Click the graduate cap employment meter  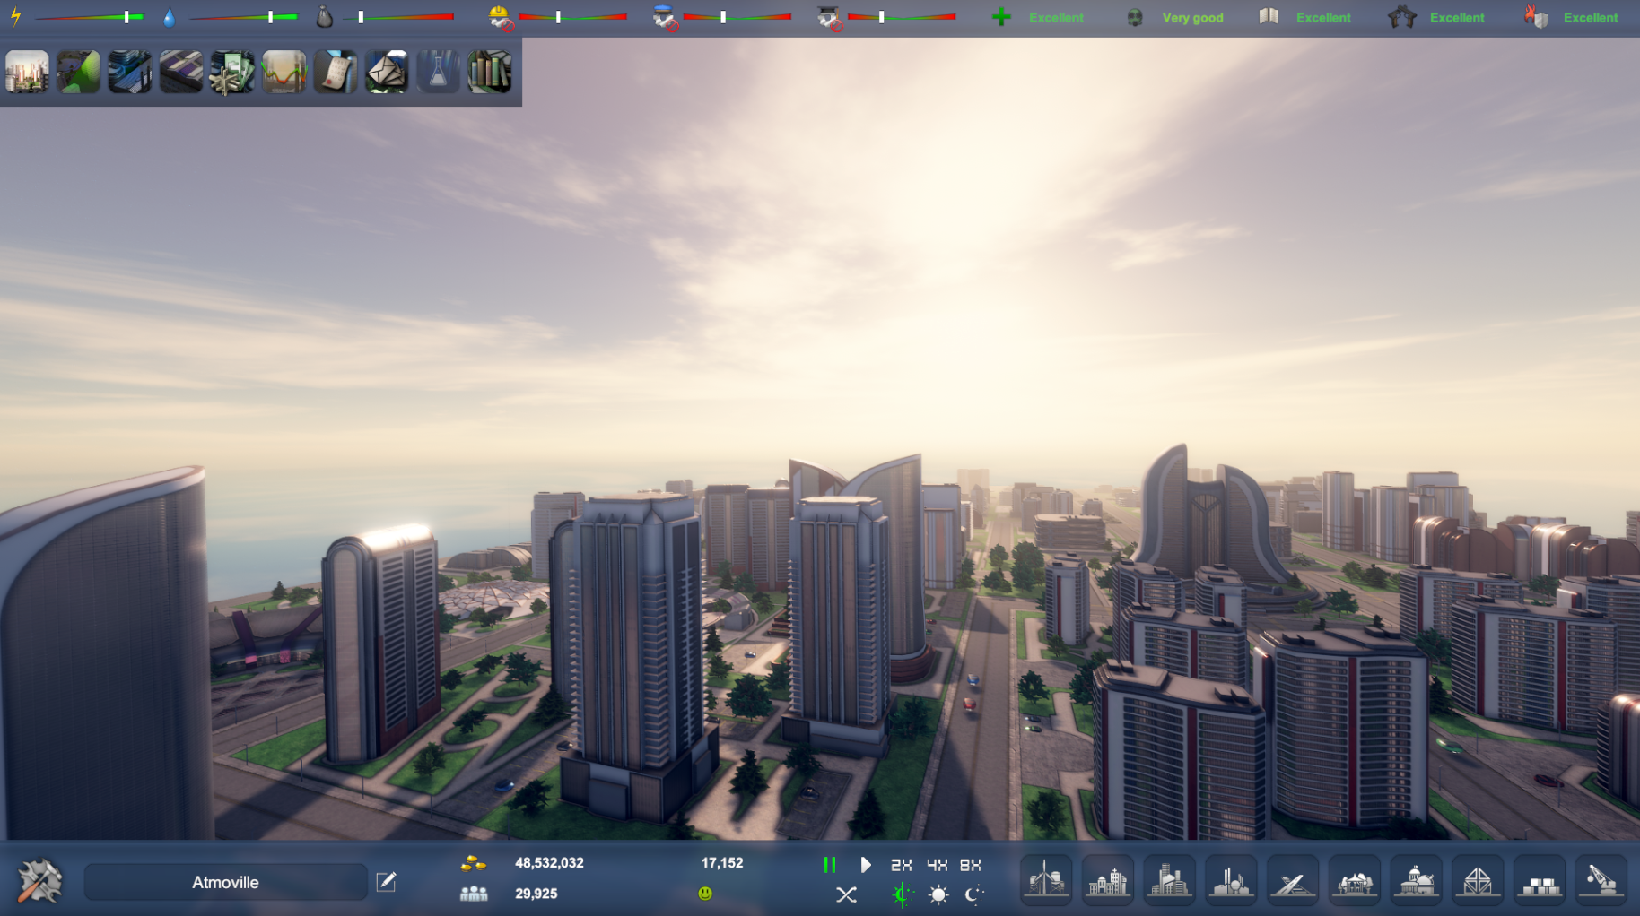pos(886,17)
